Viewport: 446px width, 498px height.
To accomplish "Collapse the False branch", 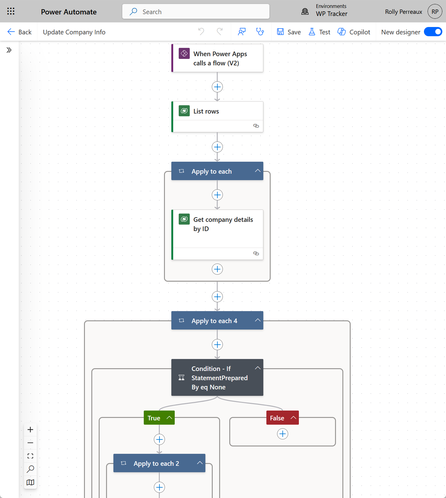I will 293,418.
